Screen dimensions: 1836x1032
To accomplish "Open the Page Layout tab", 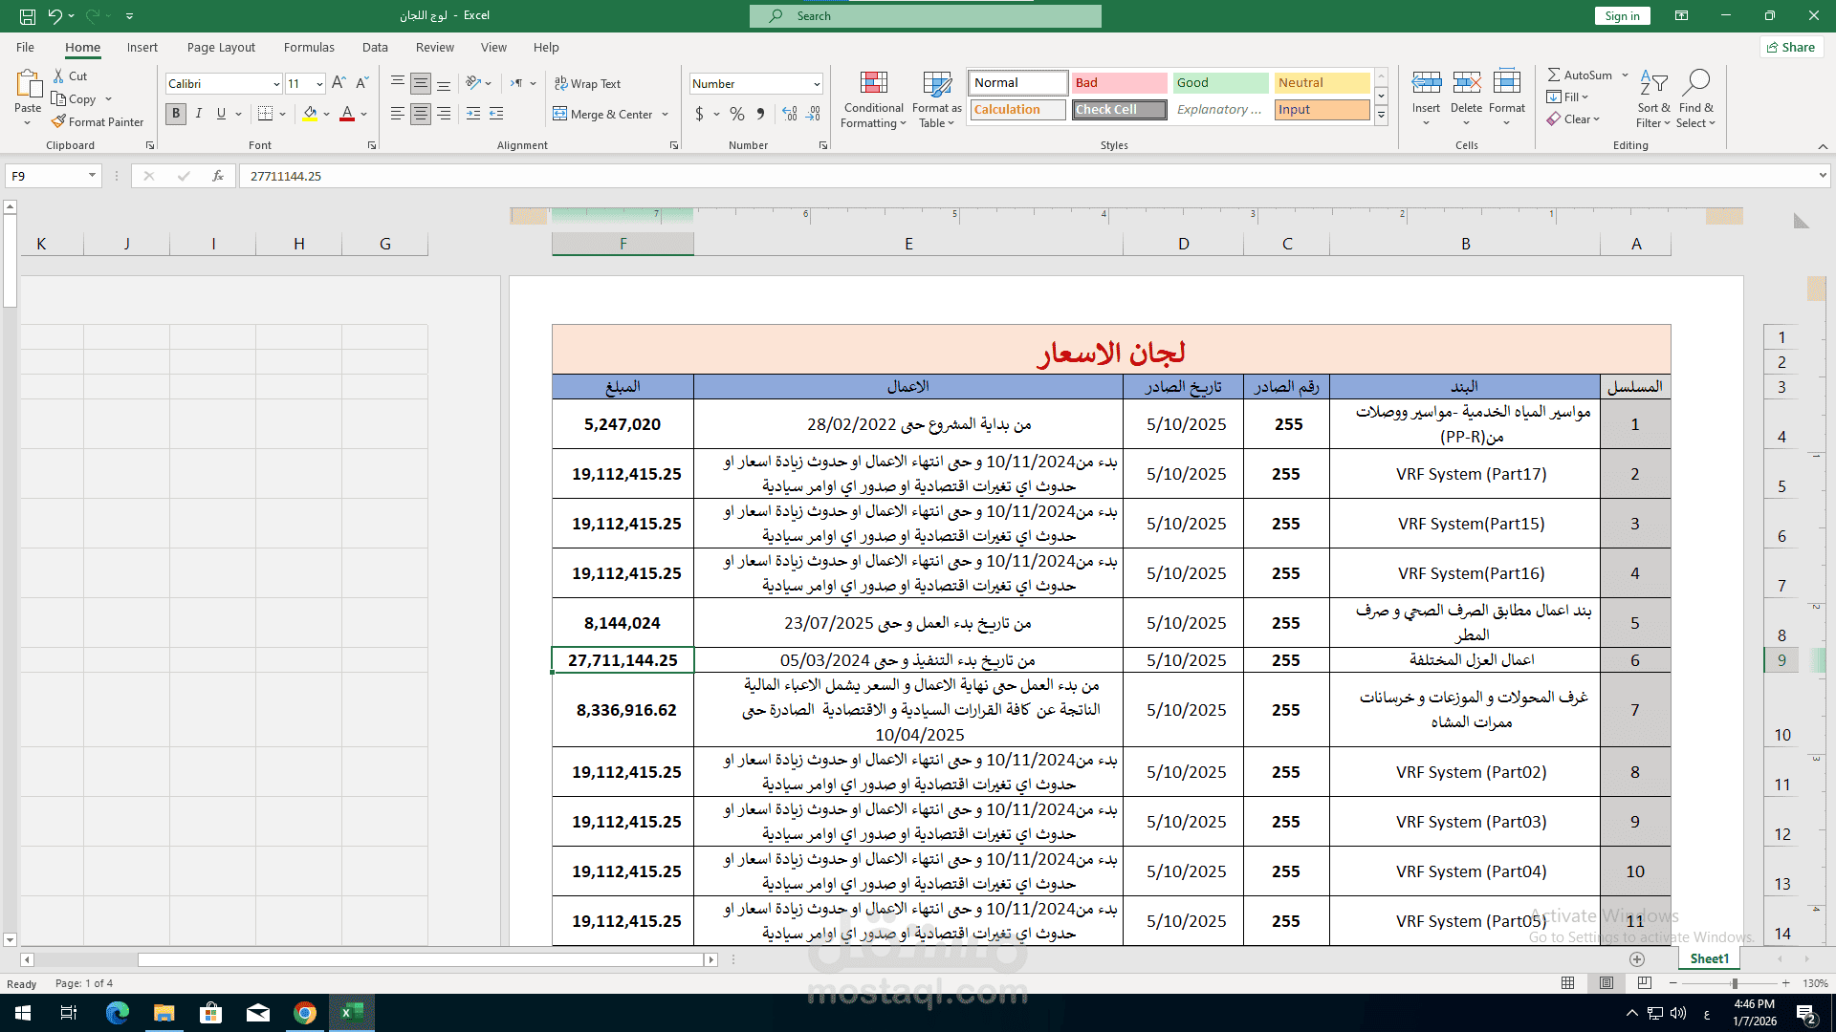I will [x=221, y=48].
